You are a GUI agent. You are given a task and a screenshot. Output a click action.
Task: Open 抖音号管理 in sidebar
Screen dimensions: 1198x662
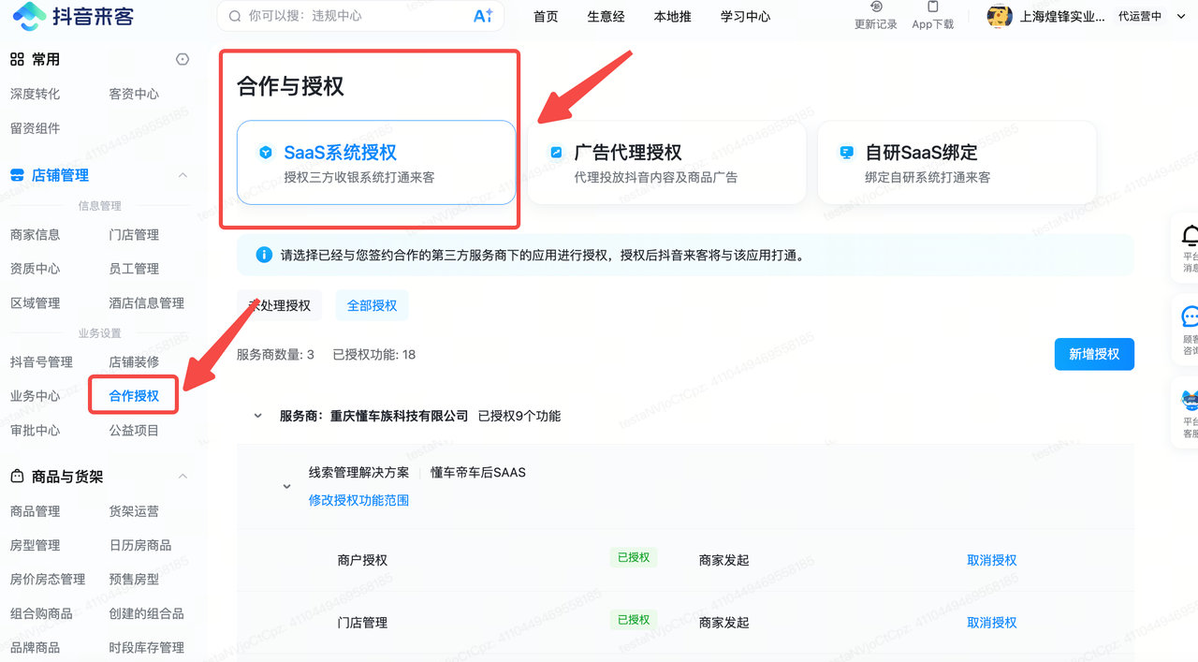[41, 361]
